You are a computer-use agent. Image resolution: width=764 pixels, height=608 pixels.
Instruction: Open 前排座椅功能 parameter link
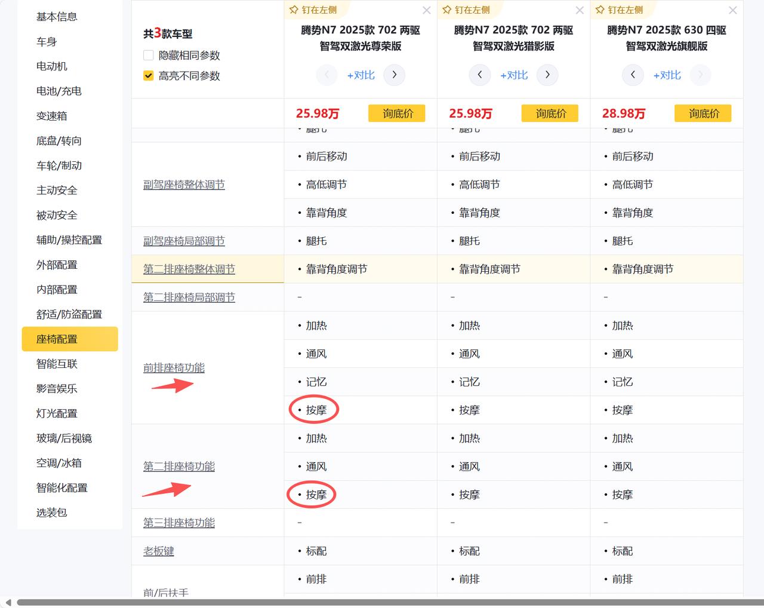pos(174,368)
